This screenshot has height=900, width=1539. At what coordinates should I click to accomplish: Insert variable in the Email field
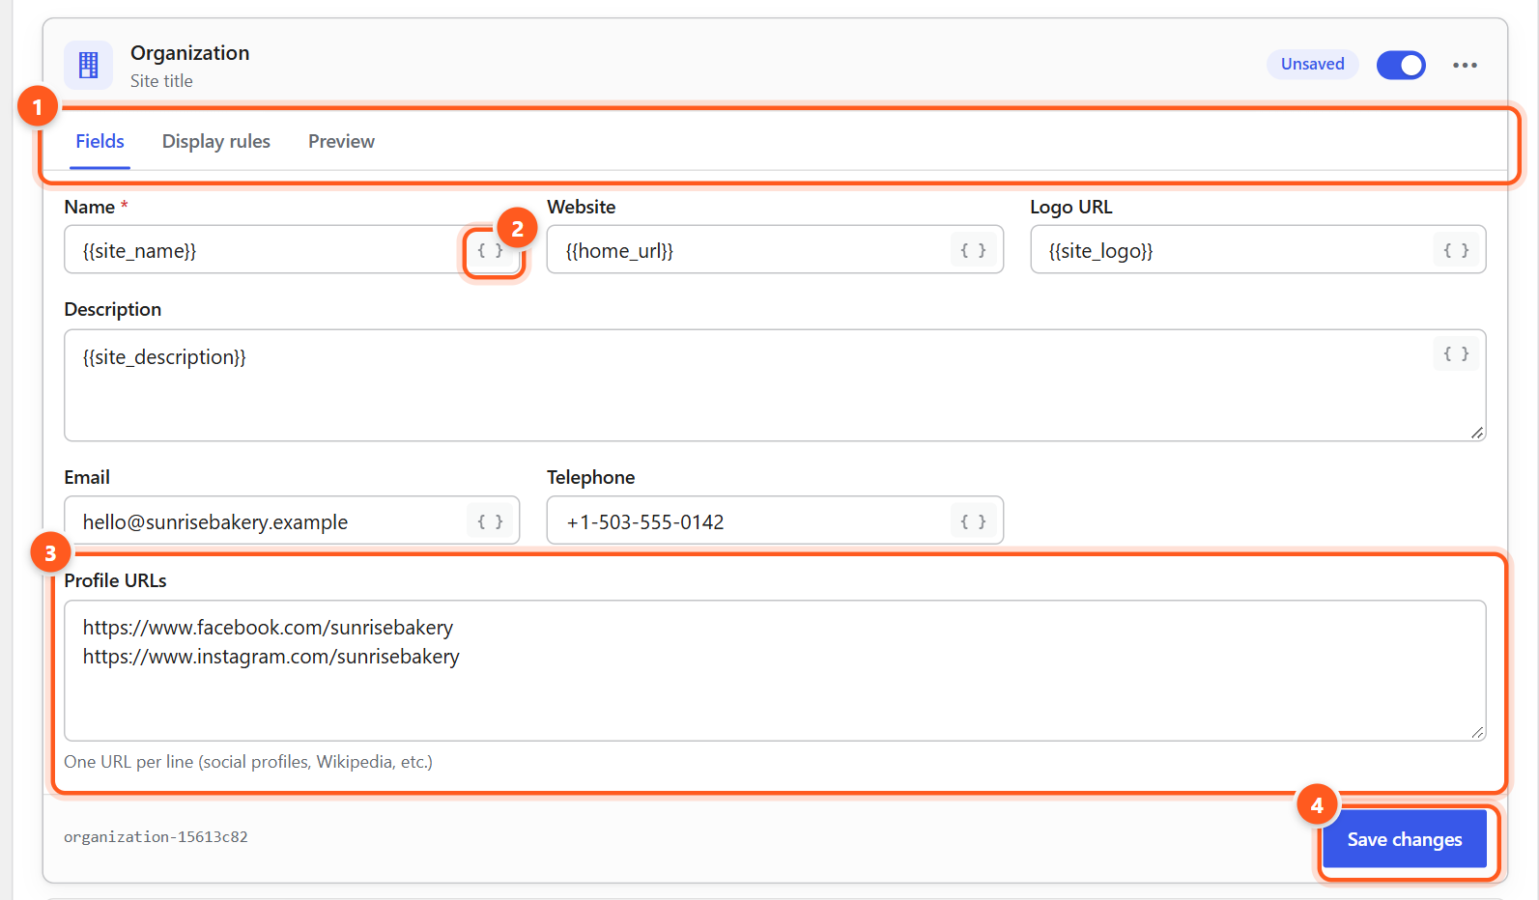pos(491,521)
